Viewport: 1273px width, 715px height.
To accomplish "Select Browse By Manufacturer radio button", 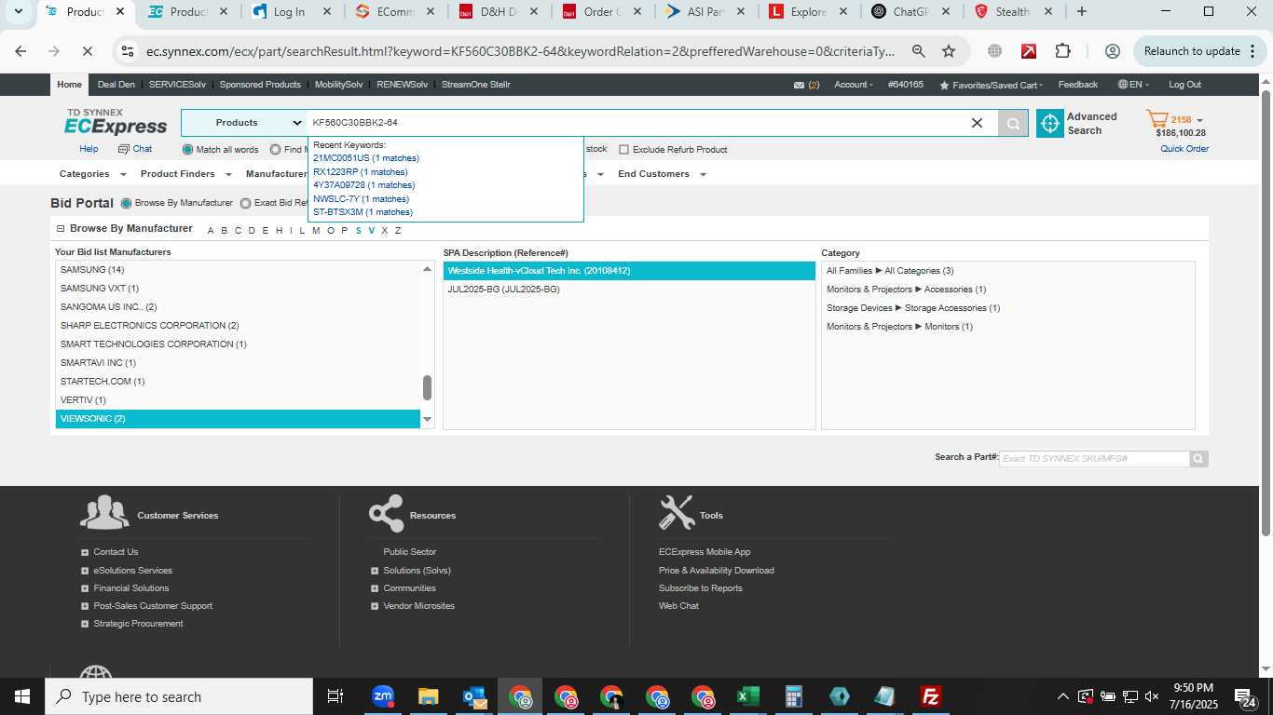I will pos(127,203).
